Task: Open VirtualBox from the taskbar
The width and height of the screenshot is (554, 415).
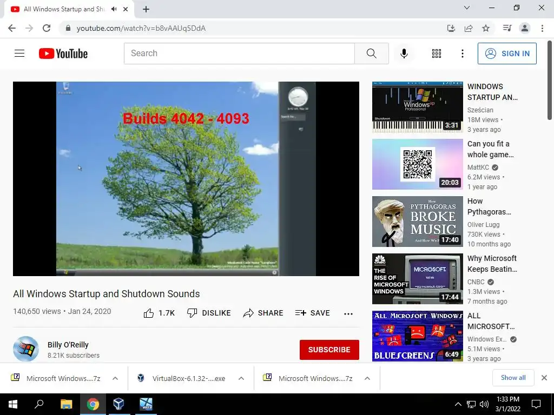Action: (x=118, y=404)
